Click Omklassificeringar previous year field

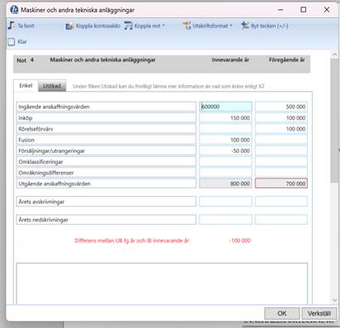pos(281,162)
